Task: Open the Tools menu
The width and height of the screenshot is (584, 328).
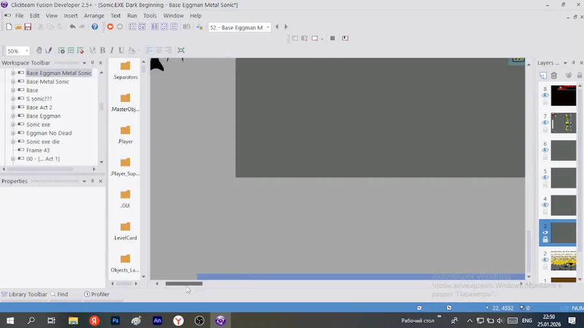Action: coord(150,16)
